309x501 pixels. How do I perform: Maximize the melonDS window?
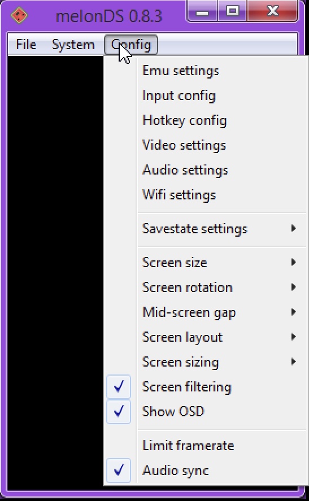click(232, 11)
